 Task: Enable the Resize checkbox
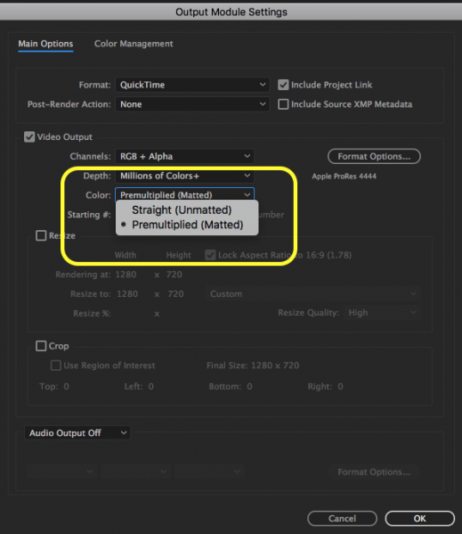41,235
